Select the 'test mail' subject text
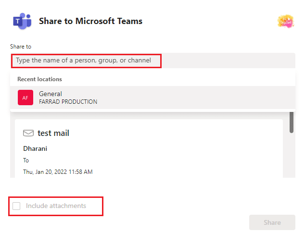Viewport: 305px width, 232px height. tap(53, 133)
